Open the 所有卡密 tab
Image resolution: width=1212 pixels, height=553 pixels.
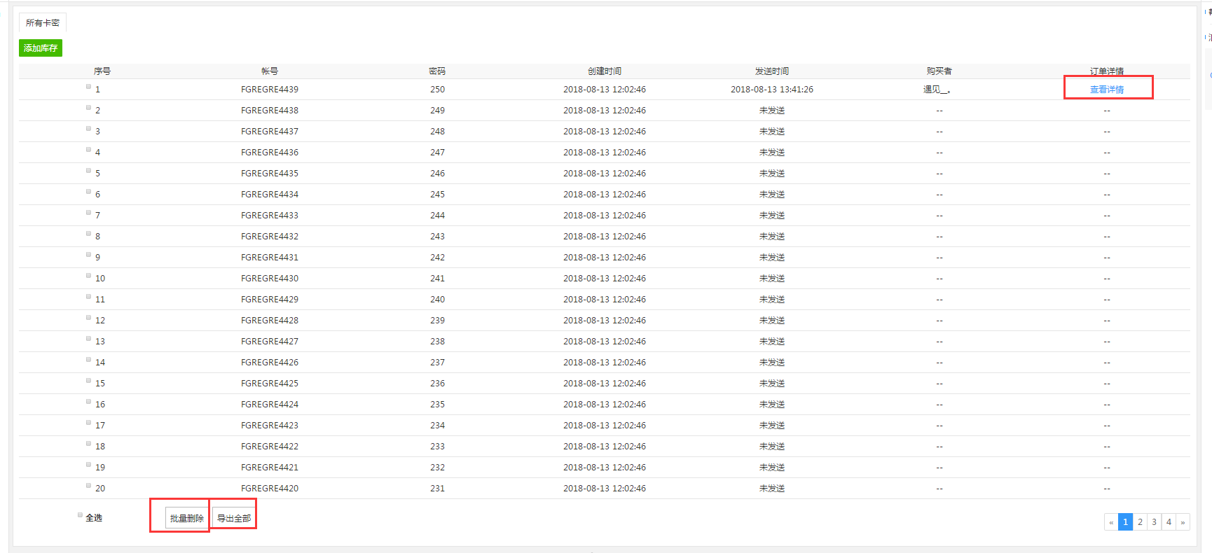43,23
